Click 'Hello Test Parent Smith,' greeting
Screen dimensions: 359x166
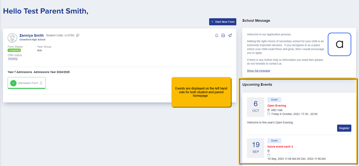pyautogui.click(x=46, y=11)
